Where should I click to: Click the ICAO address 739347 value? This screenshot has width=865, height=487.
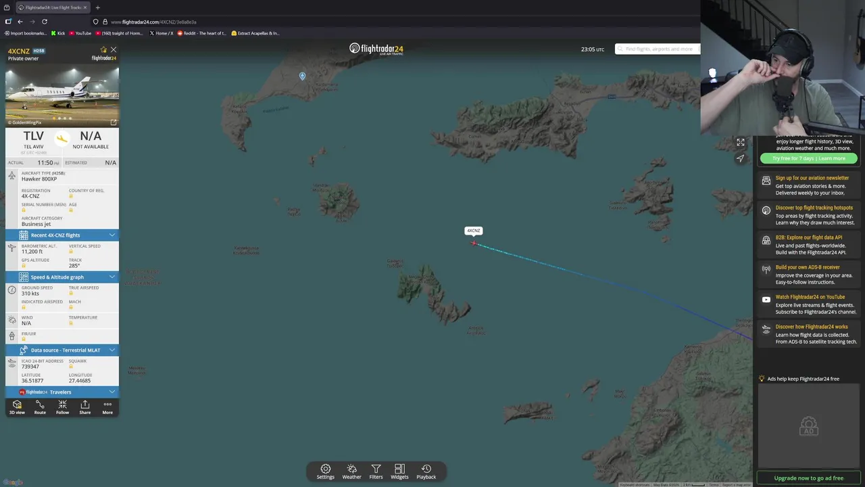click(x=30, y=367)
